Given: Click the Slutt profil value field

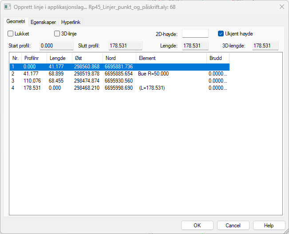Looking at the screenshot, I should [x=125, y=45].
